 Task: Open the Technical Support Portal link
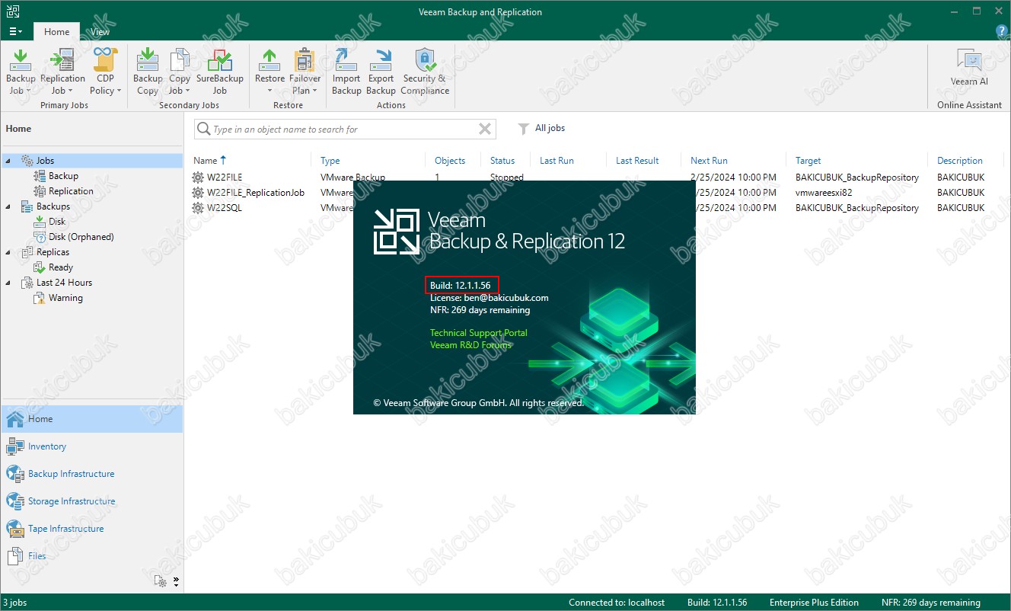pos(478,333)
